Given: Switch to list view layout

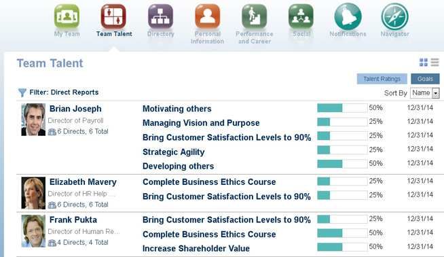Looking at the screenshot, I should tap(435, 63).
